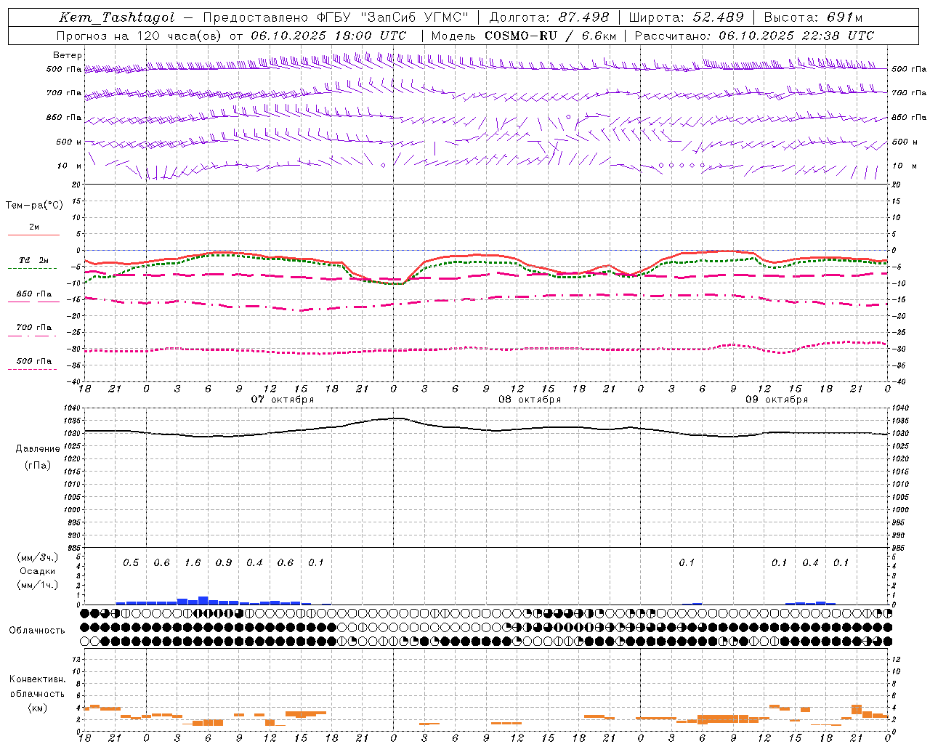930x744 pixels.
Task: Click the station title Kem_Tashtagol
Action: click(117, 17)
